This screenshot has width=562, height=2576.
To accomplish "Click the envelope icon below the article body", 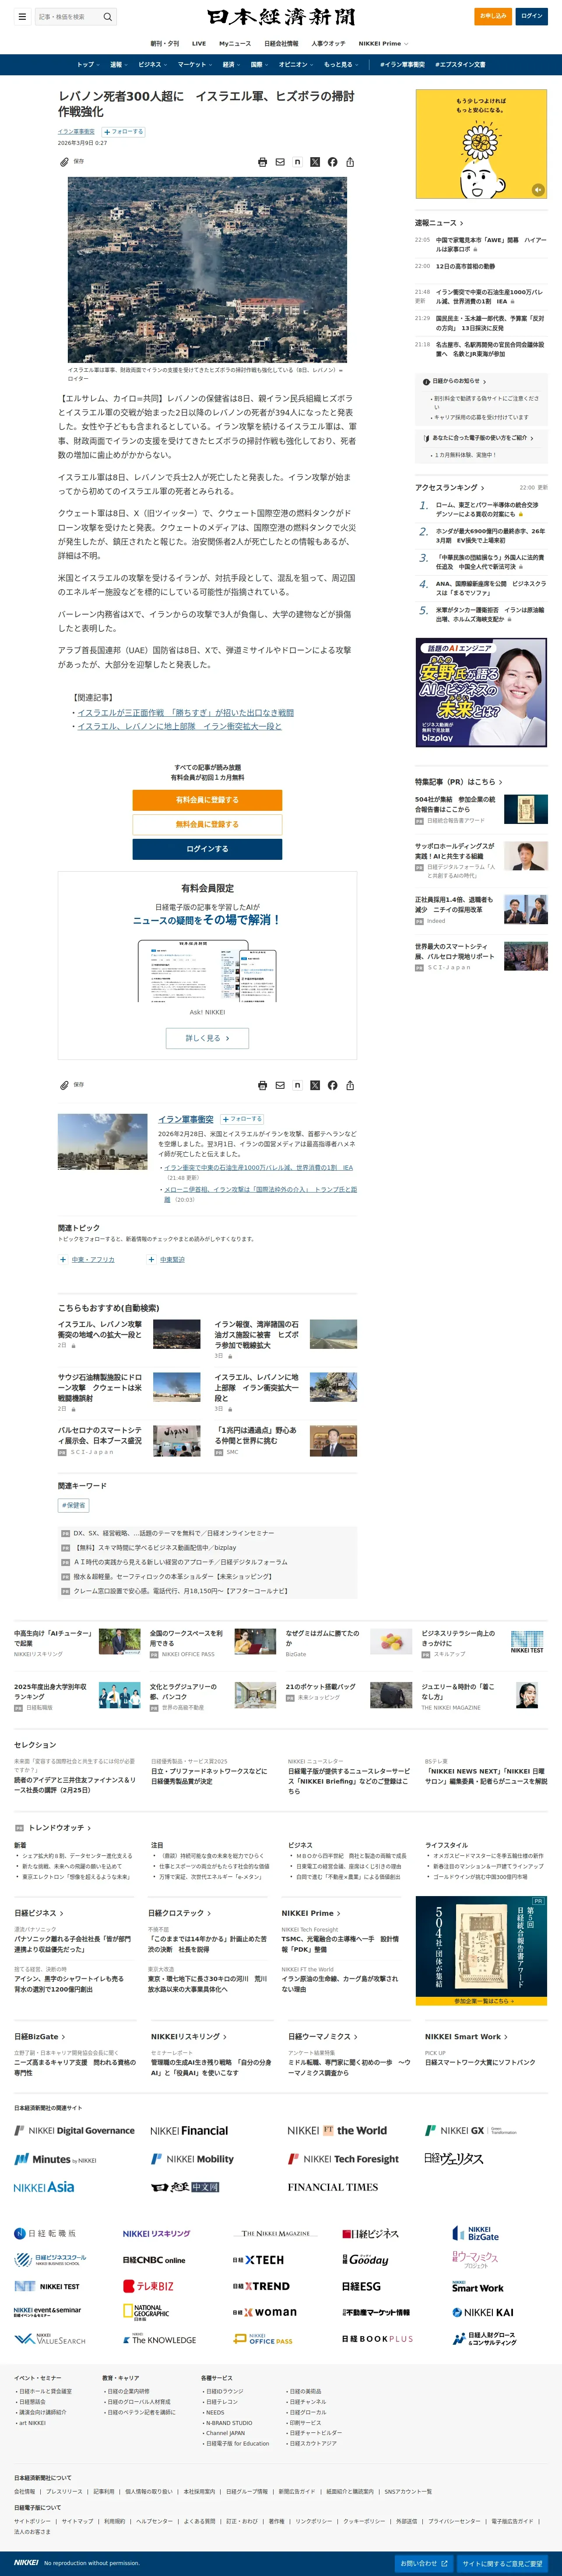I will click(x=280, y=1085).
